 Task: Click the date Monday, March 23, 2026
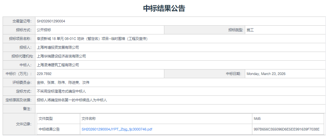(x=266, y=74)
